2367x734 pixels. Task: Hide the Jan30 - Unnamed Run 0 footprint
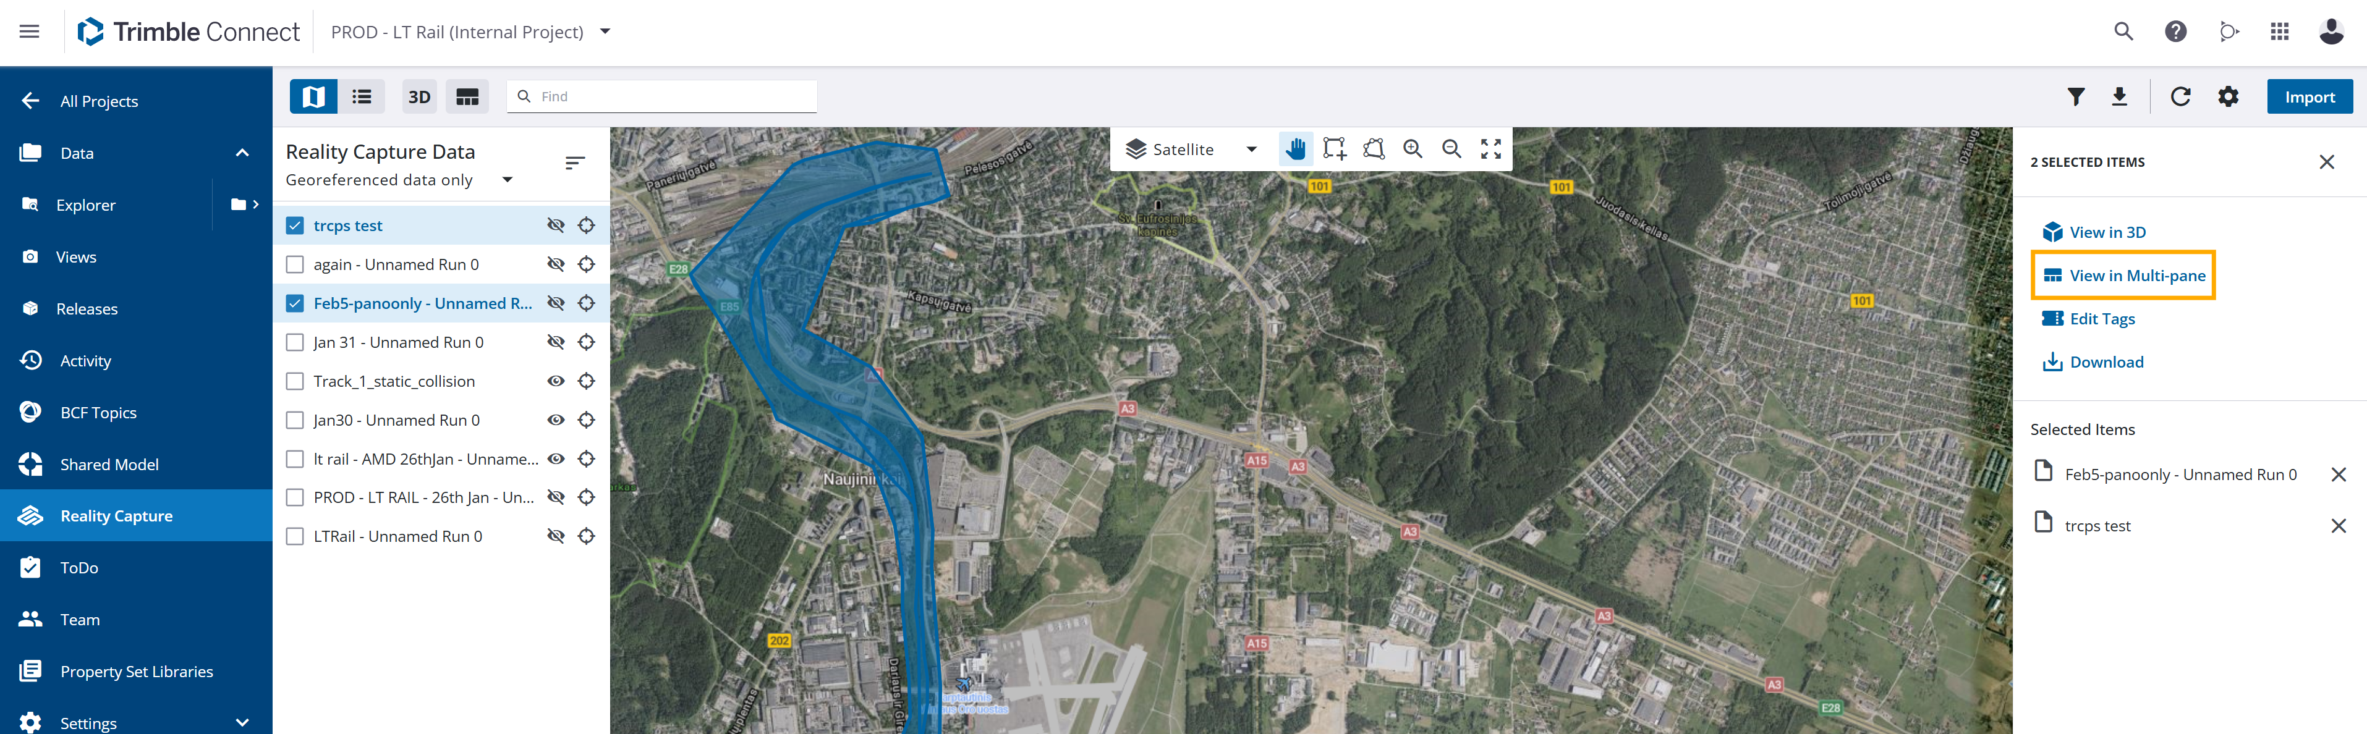(556, 420)
